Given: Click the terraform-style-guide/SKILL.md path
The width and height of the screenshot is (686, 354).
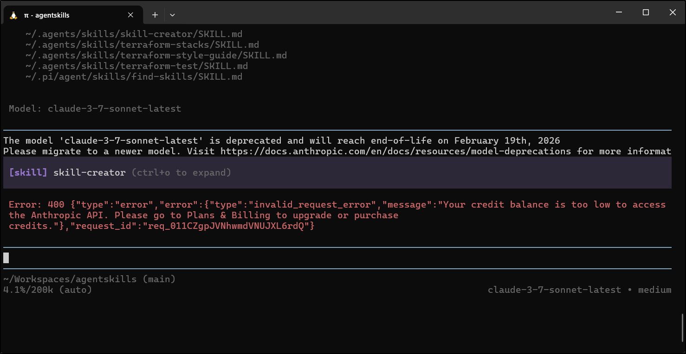Looking at the screenshot, I should 156,56.
